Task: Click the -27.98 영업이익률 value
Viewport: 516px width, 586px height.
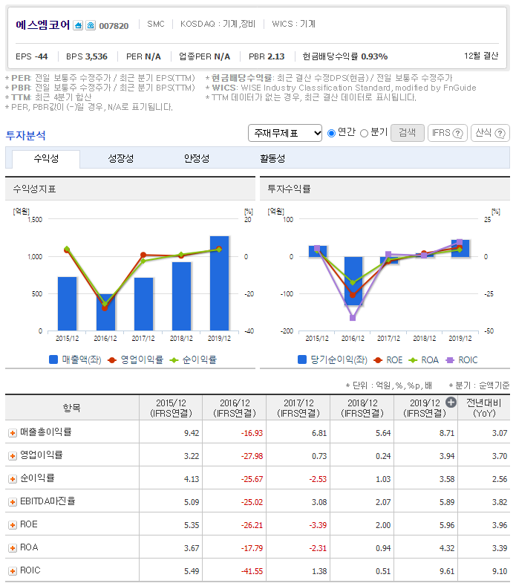Action: coord(252,456)
